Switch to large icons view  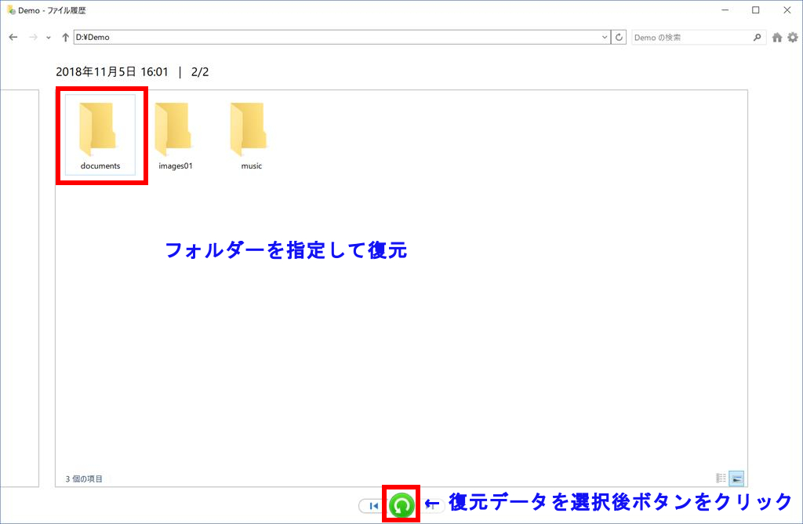[x=736, y=479]
